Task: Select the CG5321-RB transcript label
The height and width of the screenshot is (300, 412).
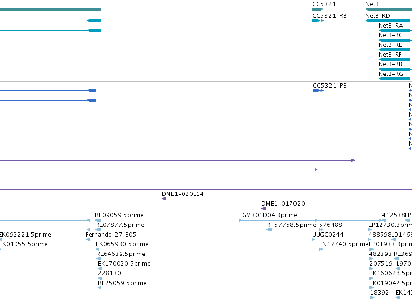Action: pos(330,16)
